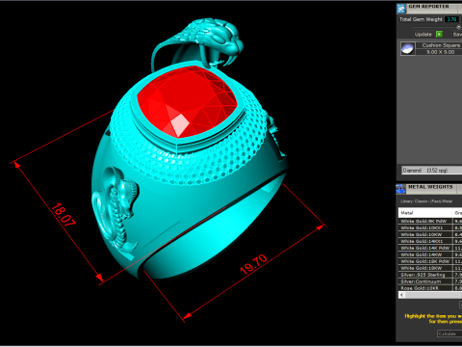Click the green Update play icon
Viewport: 462px width, 347px height.
(x=439, y=34)
